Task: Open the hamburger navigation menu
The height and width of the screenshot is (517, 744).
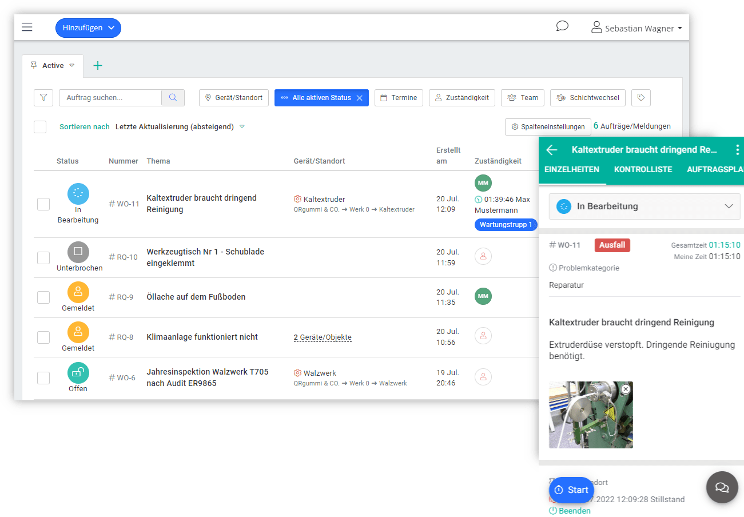Action: tap(27, 27)
